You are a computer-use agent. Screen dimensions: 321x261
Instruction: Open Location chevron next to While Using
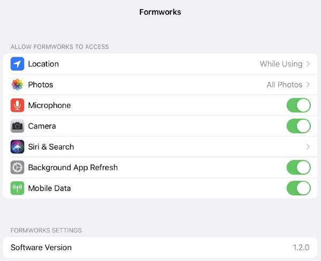point(308,64)
